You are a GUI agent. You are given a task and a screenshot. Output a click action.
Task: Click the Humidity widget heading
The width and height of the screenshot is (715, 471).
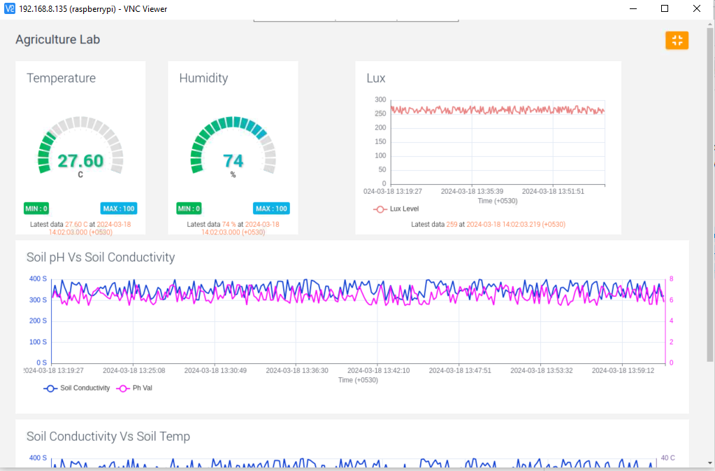click(203, 78)
